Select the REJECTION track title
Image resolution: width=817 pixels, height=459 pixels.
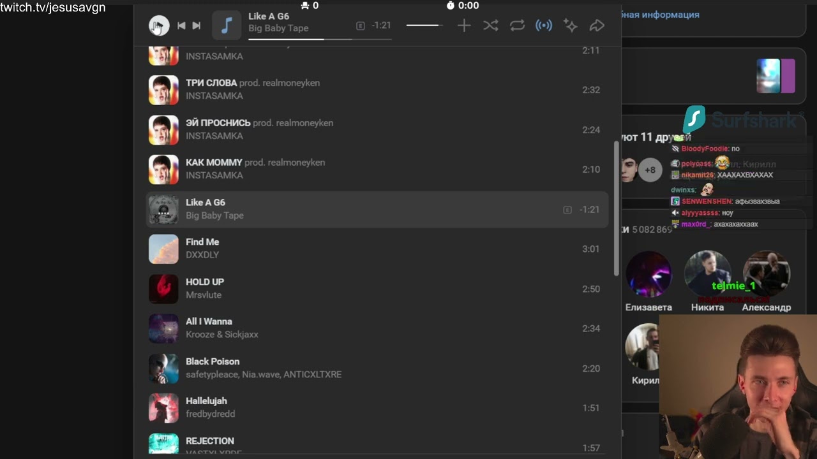[x=210, y=441]
